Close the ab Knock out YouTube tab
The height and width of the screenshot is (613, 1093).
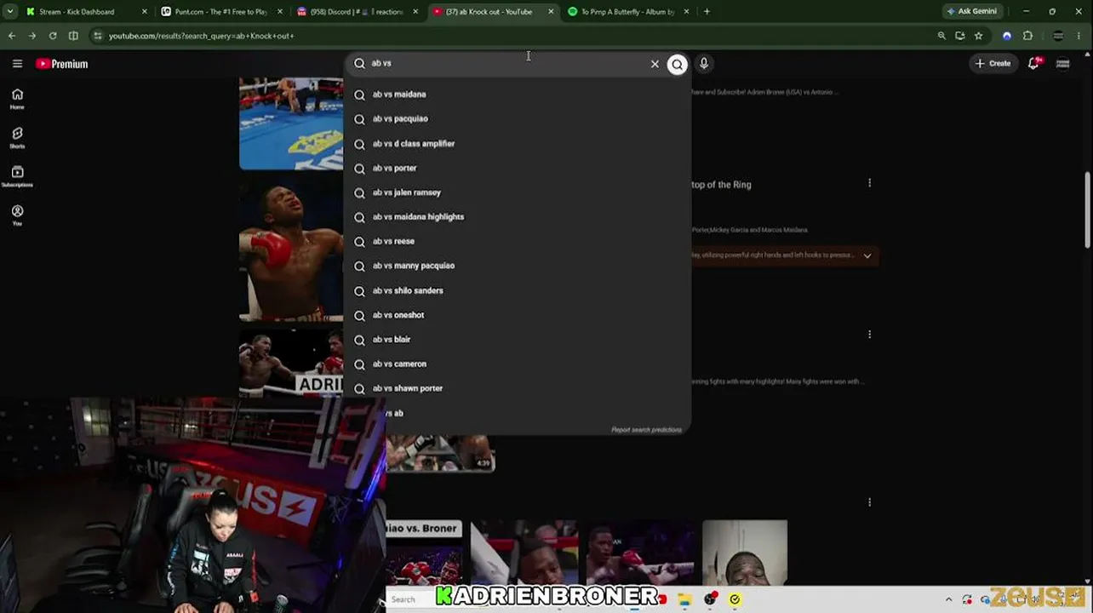(551, 12)
